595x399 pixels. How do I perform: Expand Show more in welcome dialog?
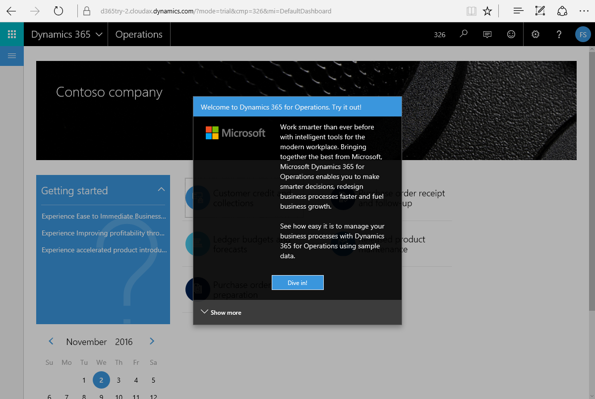(221, 312)
